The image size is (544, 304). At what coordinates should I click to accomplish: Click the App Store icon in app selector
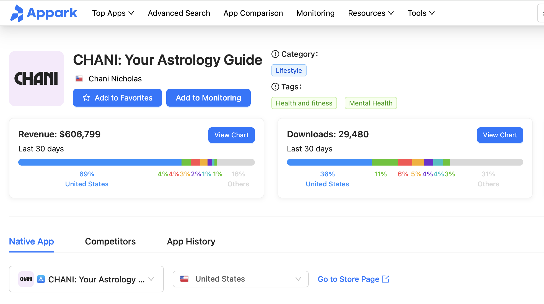tap(41, 279)
